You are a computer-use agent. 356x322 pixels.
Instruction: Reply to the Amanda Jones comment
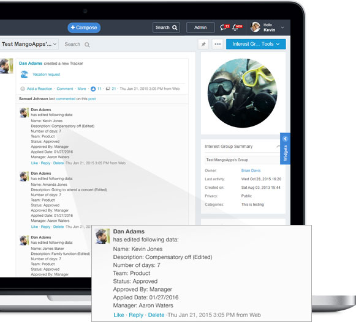45,227
